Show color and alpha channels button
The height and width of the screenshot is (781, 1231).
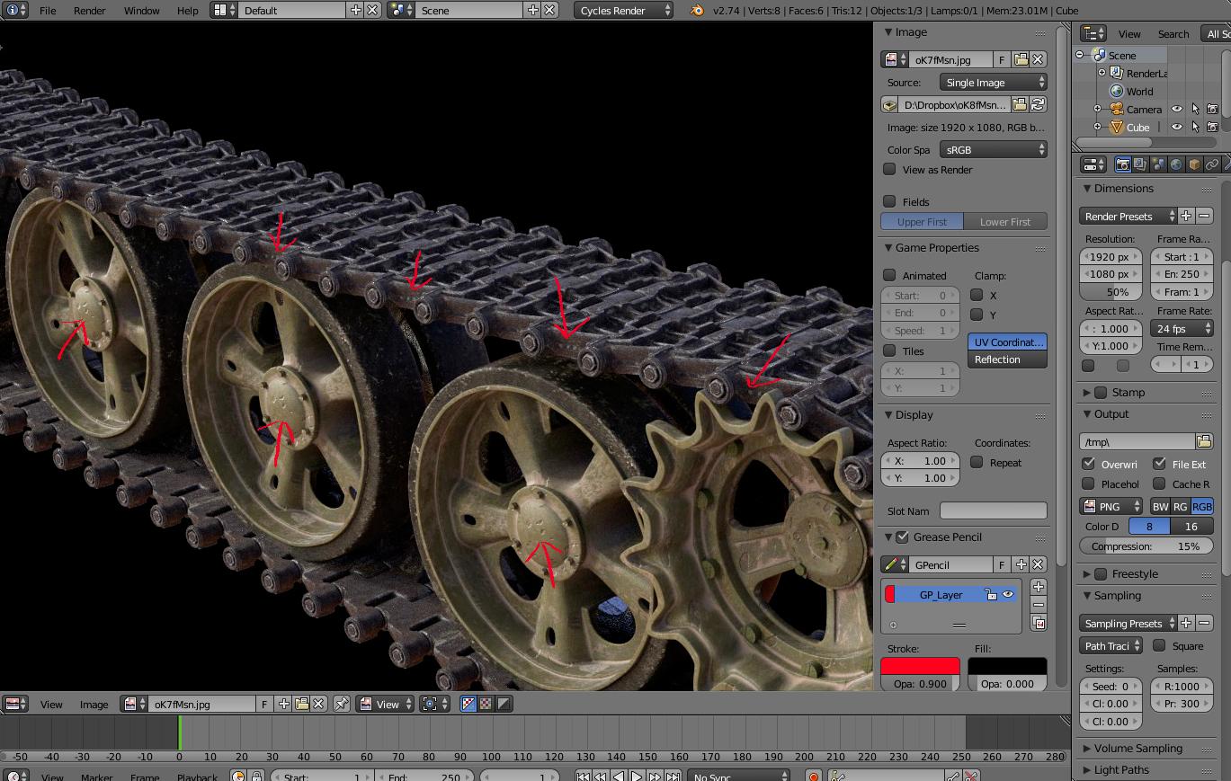pyautogui.click(x=486, y=704)
